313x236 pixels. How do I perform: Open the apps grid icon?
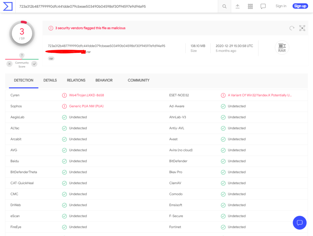250,6
